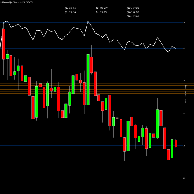Image resolution: width=194 pixels, height=194 pixels.
Task: Select the OC: 3.35 reading
Action: [x=133, y=9]
